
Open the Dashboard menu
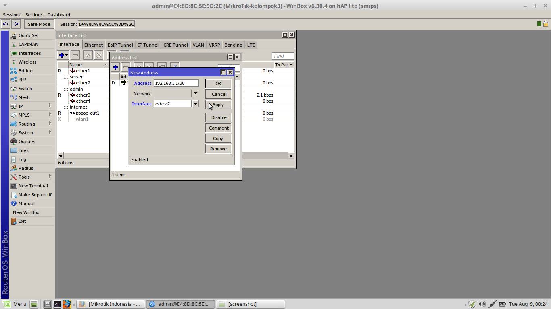click(x=58, y=15)
